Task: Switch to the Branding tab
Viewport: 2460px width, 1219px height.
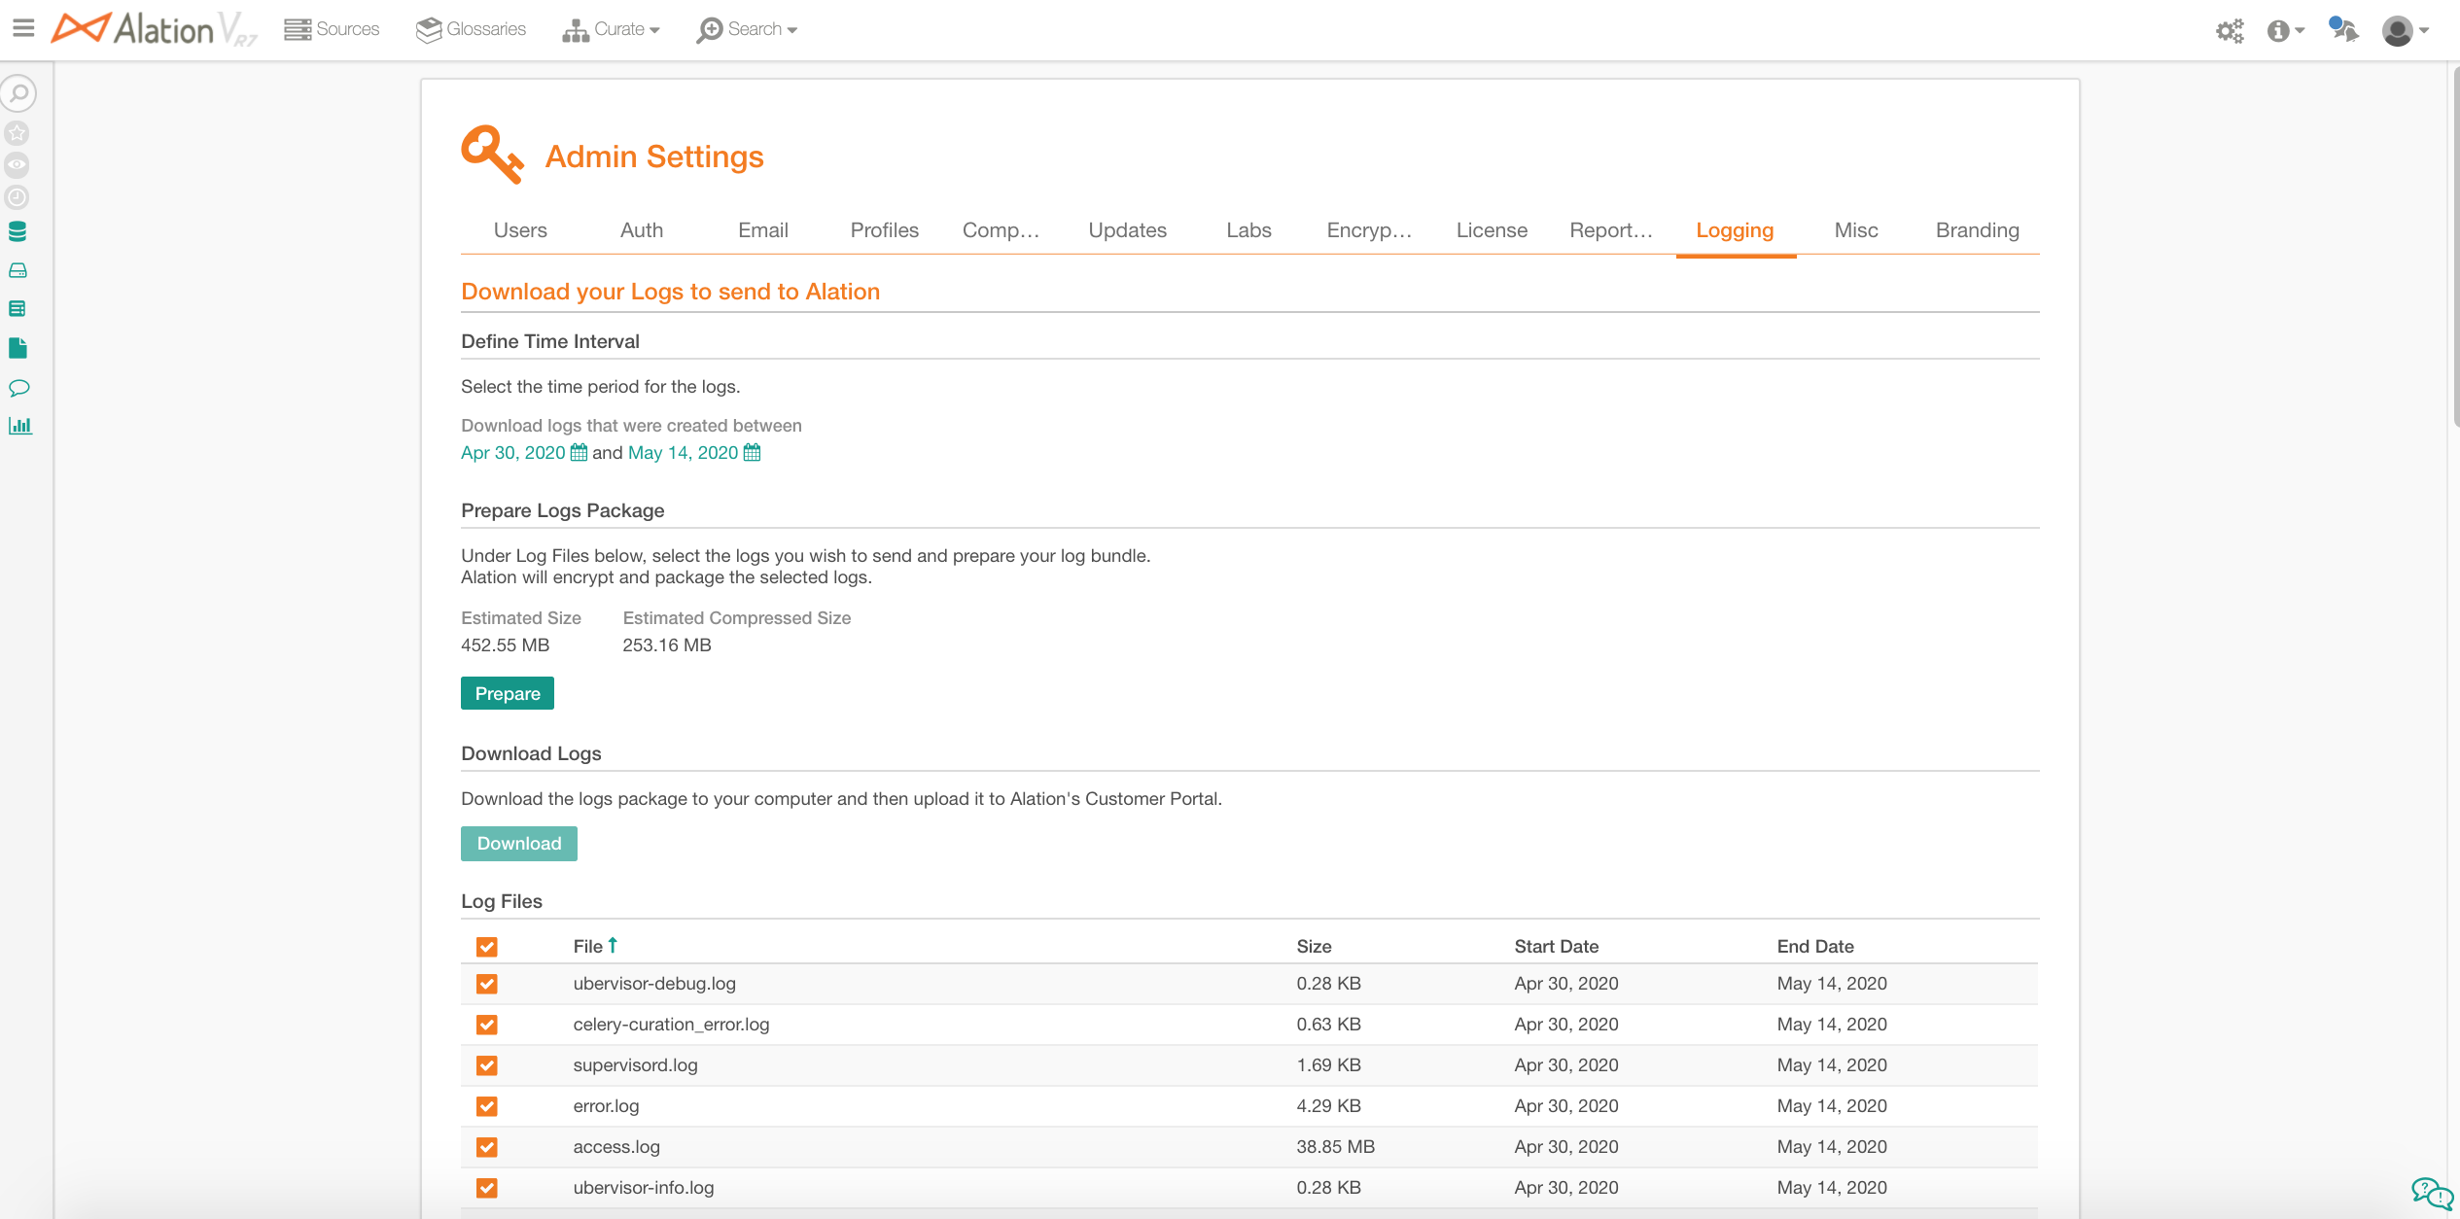Action: pyautogui.click(x=1978, y=230)
